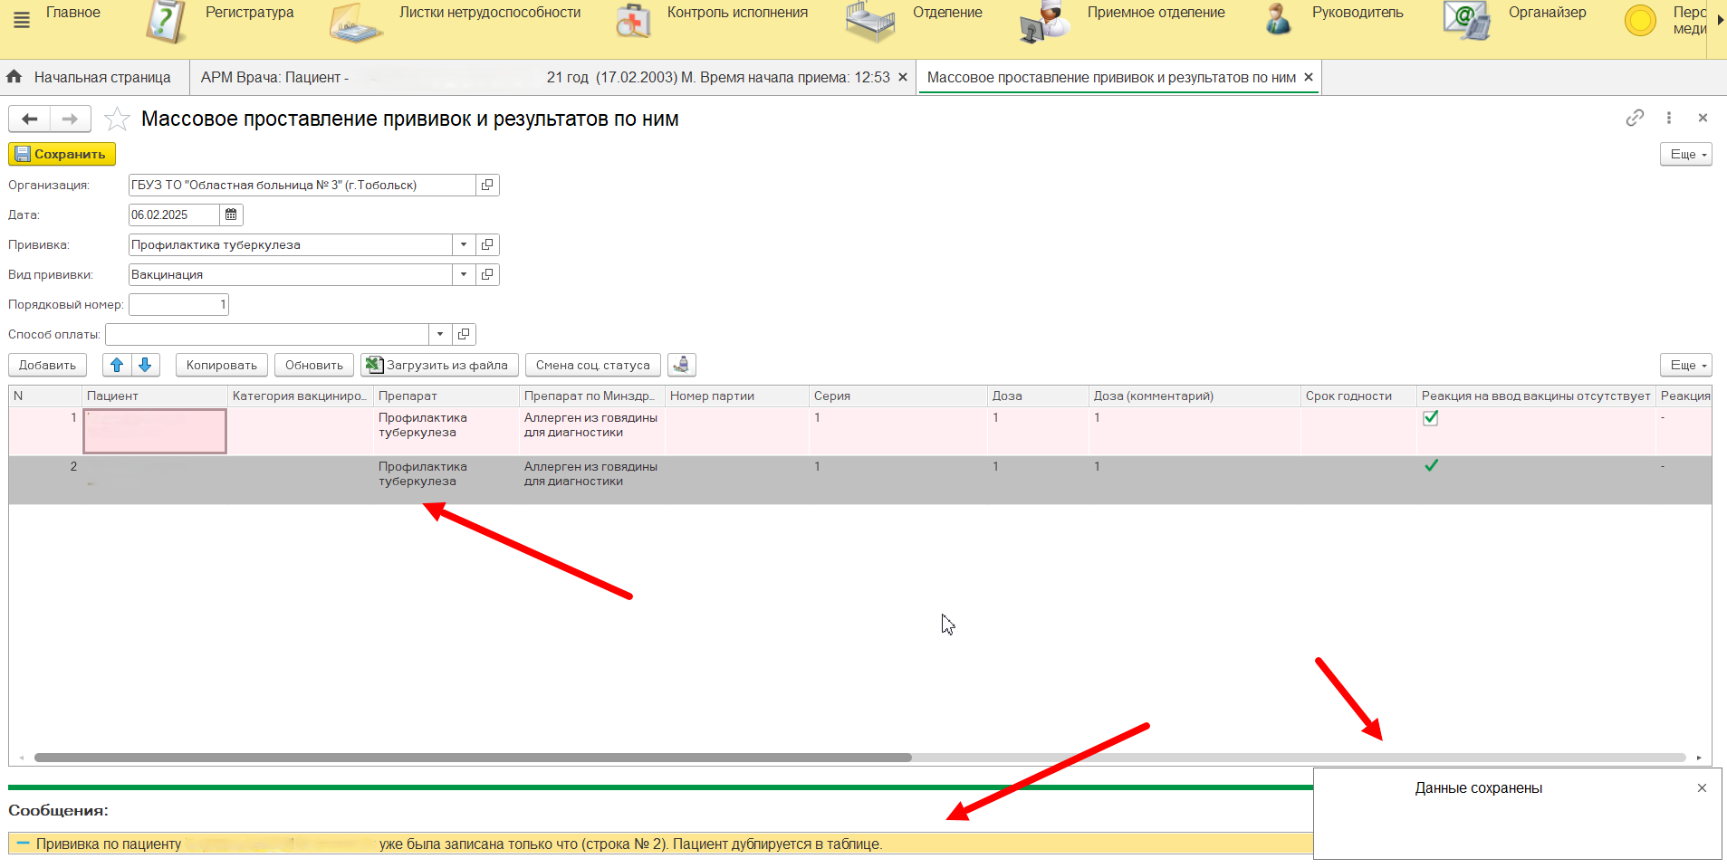Toggle reaction absent checkbox in row 1

tap(1431, 418)
